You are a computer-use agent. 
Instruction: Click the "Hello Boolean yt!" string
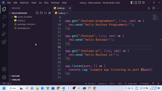[x=100, y=55]
